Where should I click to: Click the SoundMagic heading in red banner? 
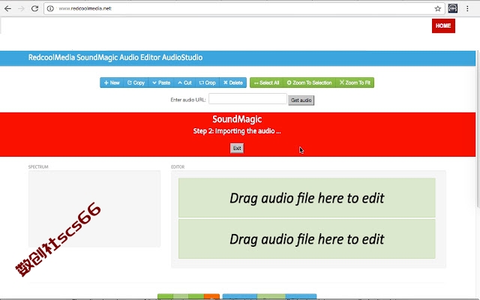click(x=237, y=119)
